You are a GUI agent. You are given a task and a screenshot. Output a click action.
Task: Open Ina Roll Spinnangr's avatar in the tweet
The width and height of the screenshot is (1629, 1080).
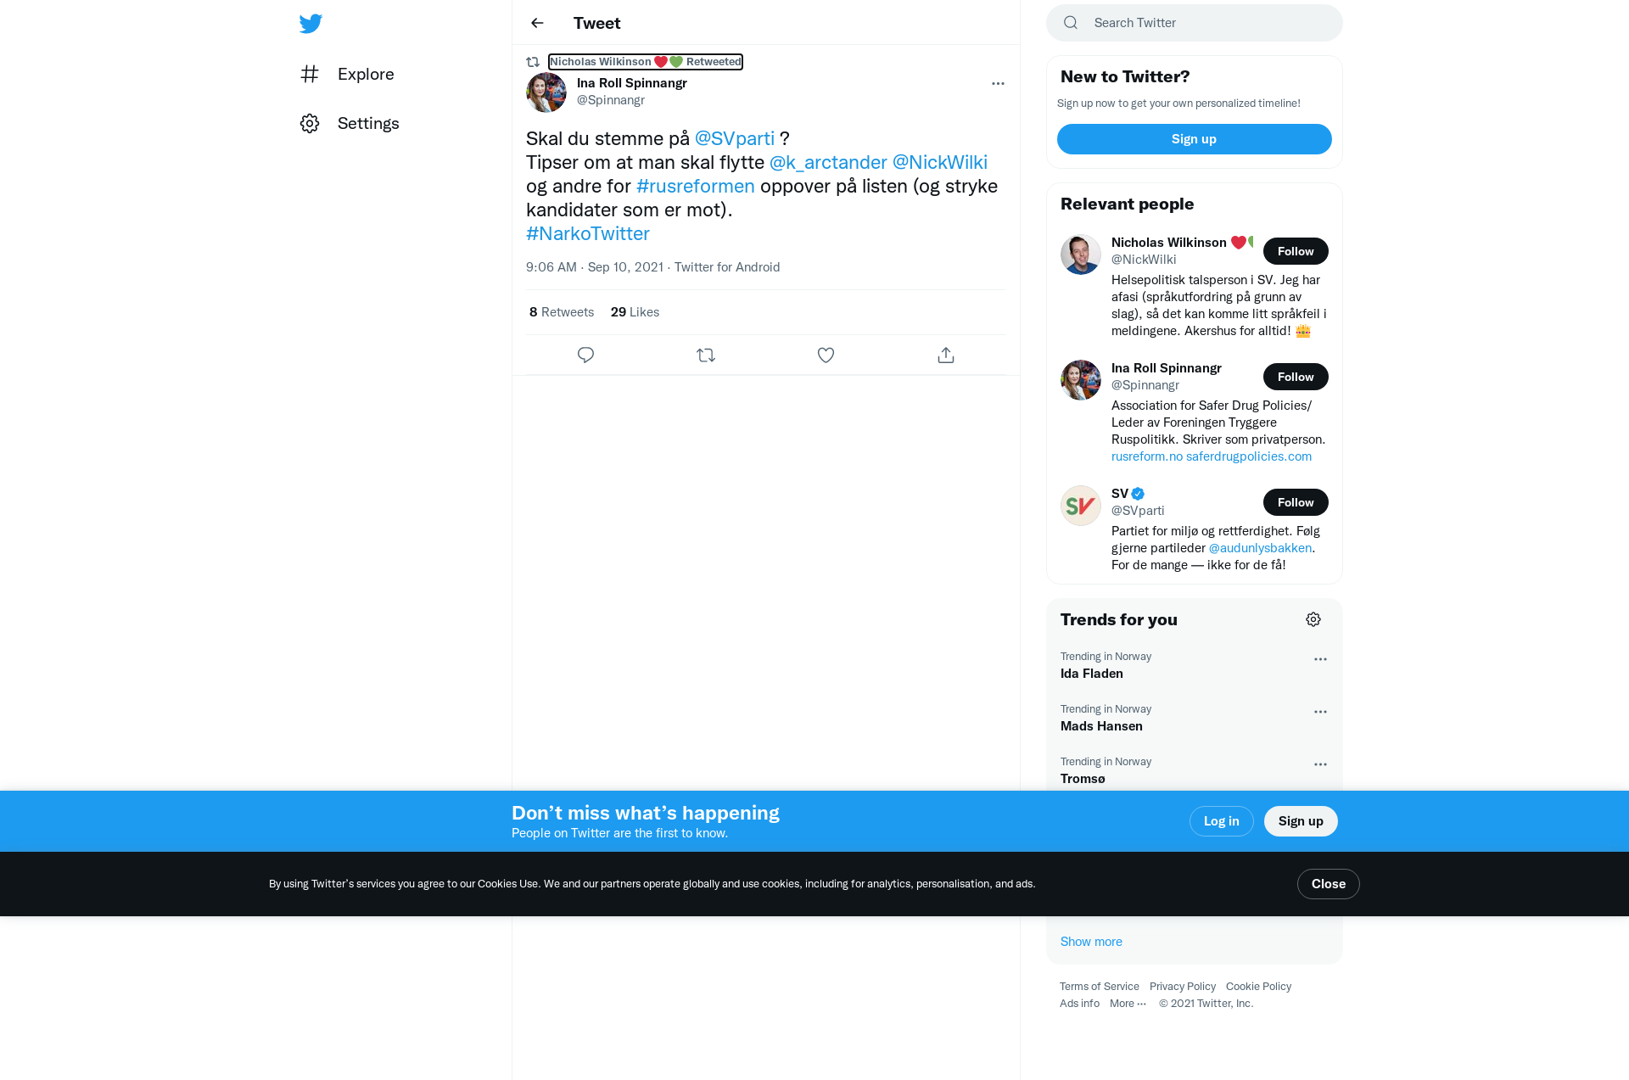tap(546, 92)
